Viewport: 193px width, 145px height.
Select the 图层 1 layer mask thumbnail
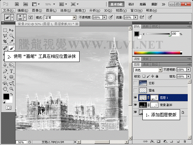tap(154, 98)
